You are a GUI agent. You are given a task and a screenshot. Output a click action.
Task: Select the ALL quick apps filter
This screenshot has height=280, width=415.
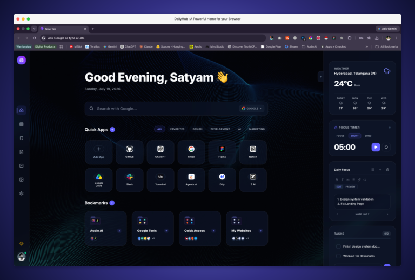(159, 129)
